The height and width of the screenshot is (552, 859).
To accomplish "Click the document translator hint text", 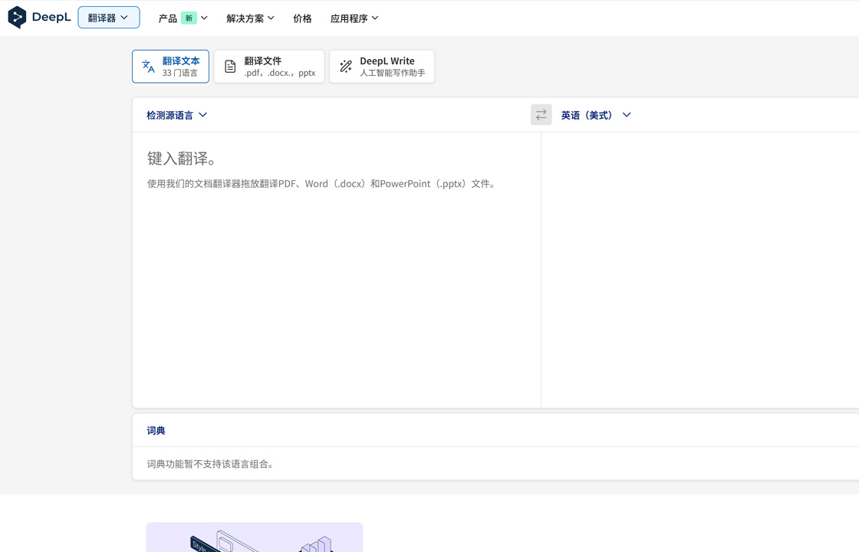I will pos(321,184).
